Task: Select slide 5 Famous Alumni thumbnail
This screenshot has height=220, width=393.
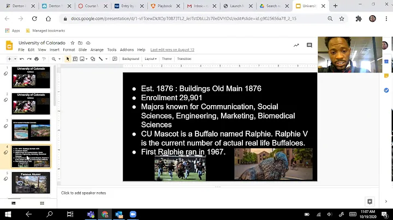Action: (31, 182)
